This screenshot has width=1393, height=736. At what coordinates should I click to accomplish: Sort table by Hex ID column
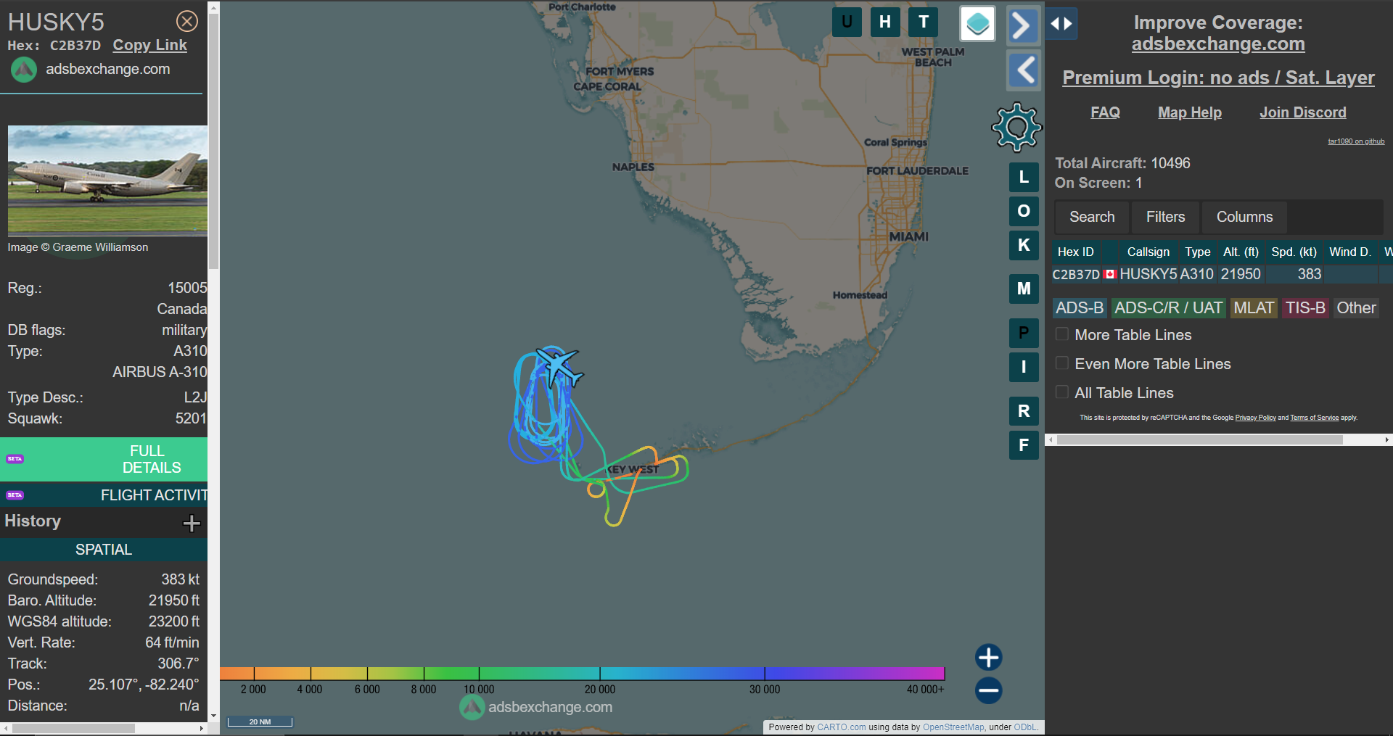point(1075,252)
